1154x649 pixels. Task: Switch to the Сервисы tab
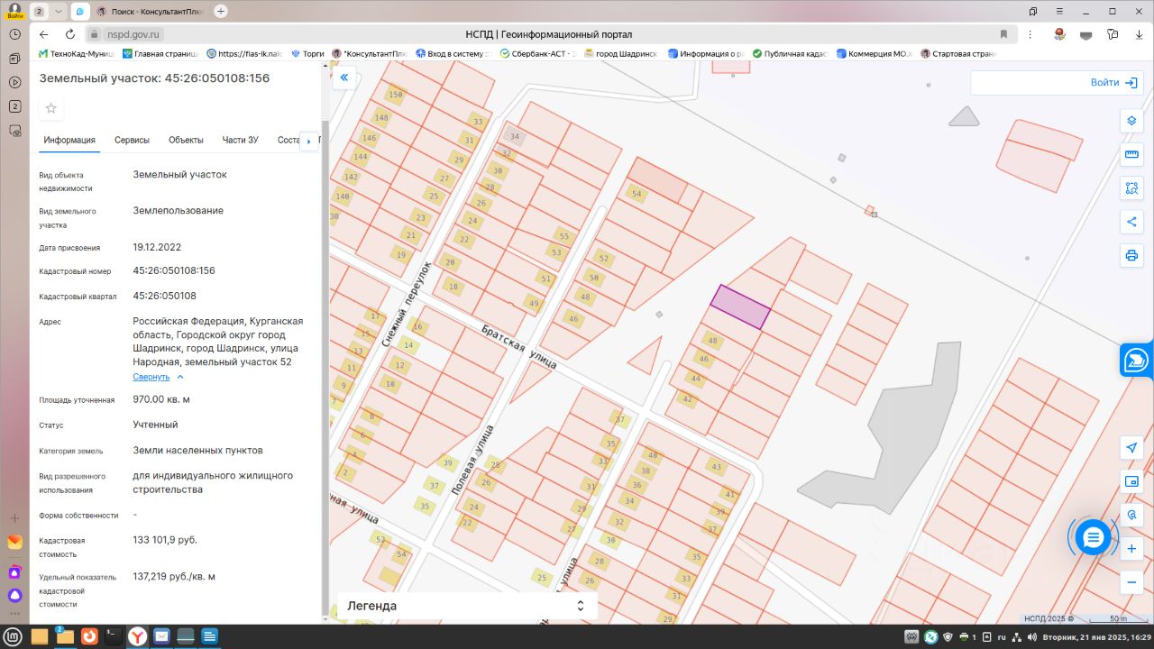pos(132,140)
